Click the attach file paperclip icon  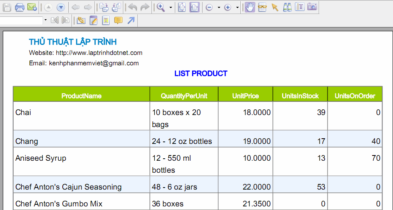(81, 20)
